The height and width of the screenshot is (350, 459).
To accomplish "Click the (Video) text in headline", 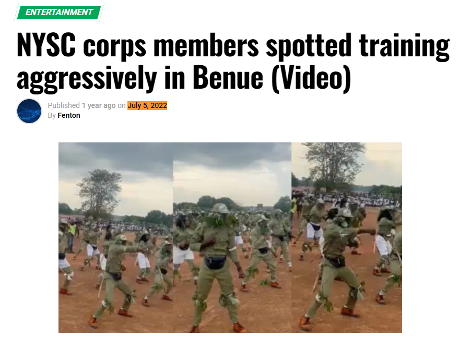I will pyautogui.click(x=311, y=78).
